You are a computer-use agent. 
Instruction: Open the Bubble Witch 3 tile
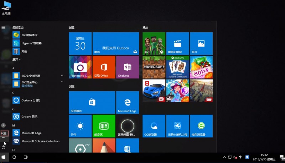point(177,91)
